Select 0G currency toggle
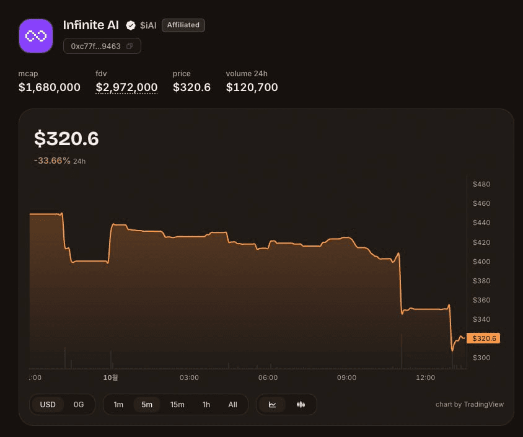 [79, 405]
